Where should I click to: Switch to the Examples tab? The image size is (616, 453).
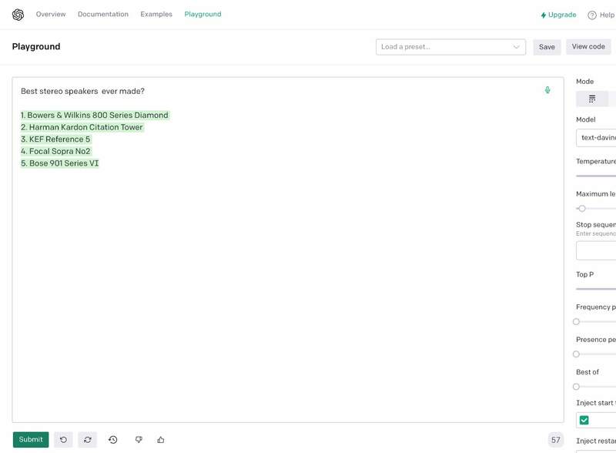[x=156, y=14]
